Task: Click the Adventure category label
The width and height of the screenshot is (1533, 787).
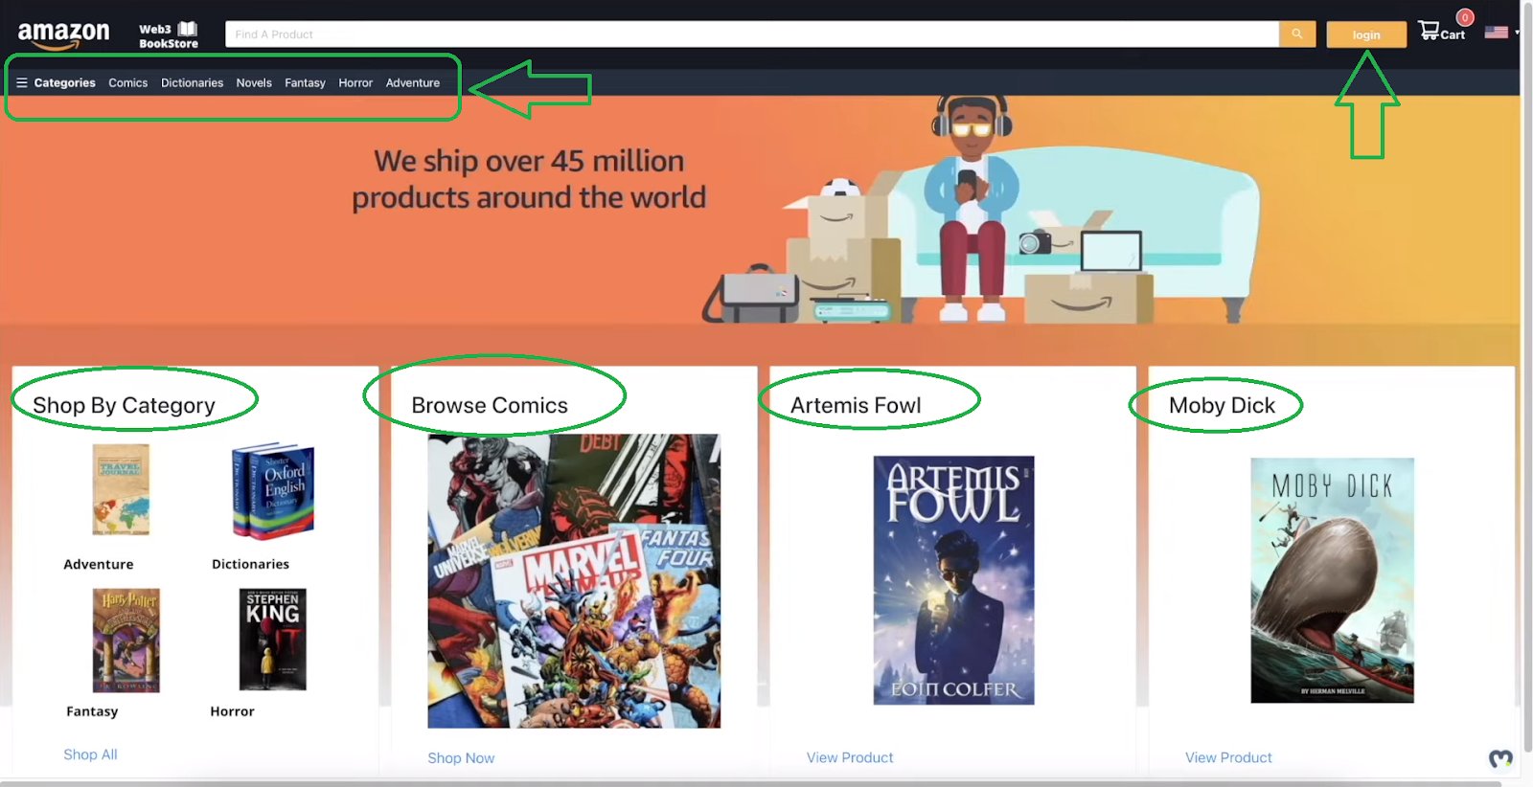Action: [x=99, y=565]
